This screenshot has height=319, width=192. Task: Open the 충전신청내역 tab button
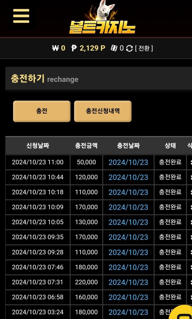(103, 111)
